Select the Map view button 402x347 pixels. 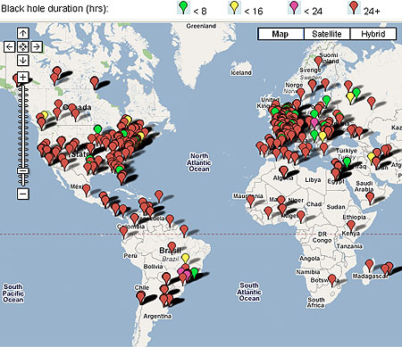pos(281,34)
